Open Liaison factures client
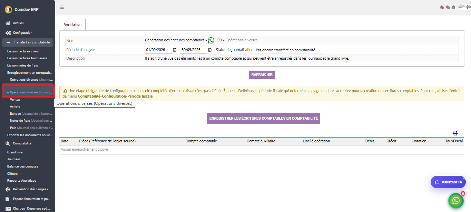Viewport: 471px width, 212px height. coord(23,51)
